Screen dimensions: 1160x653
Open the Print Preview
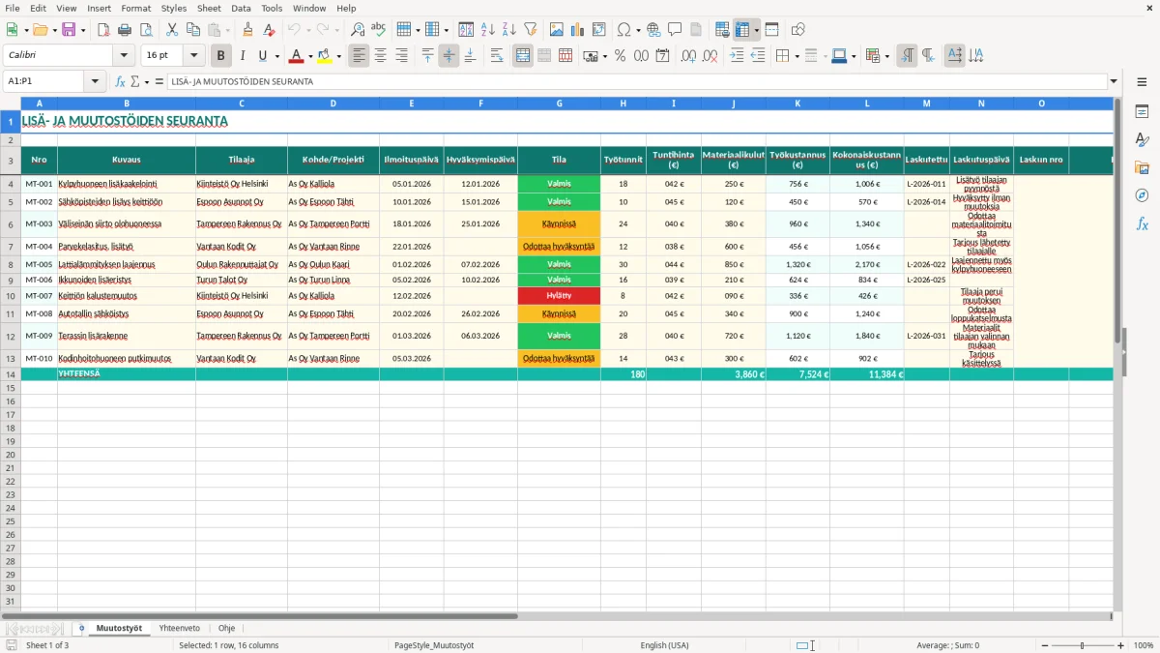click(x=146, y=30)
